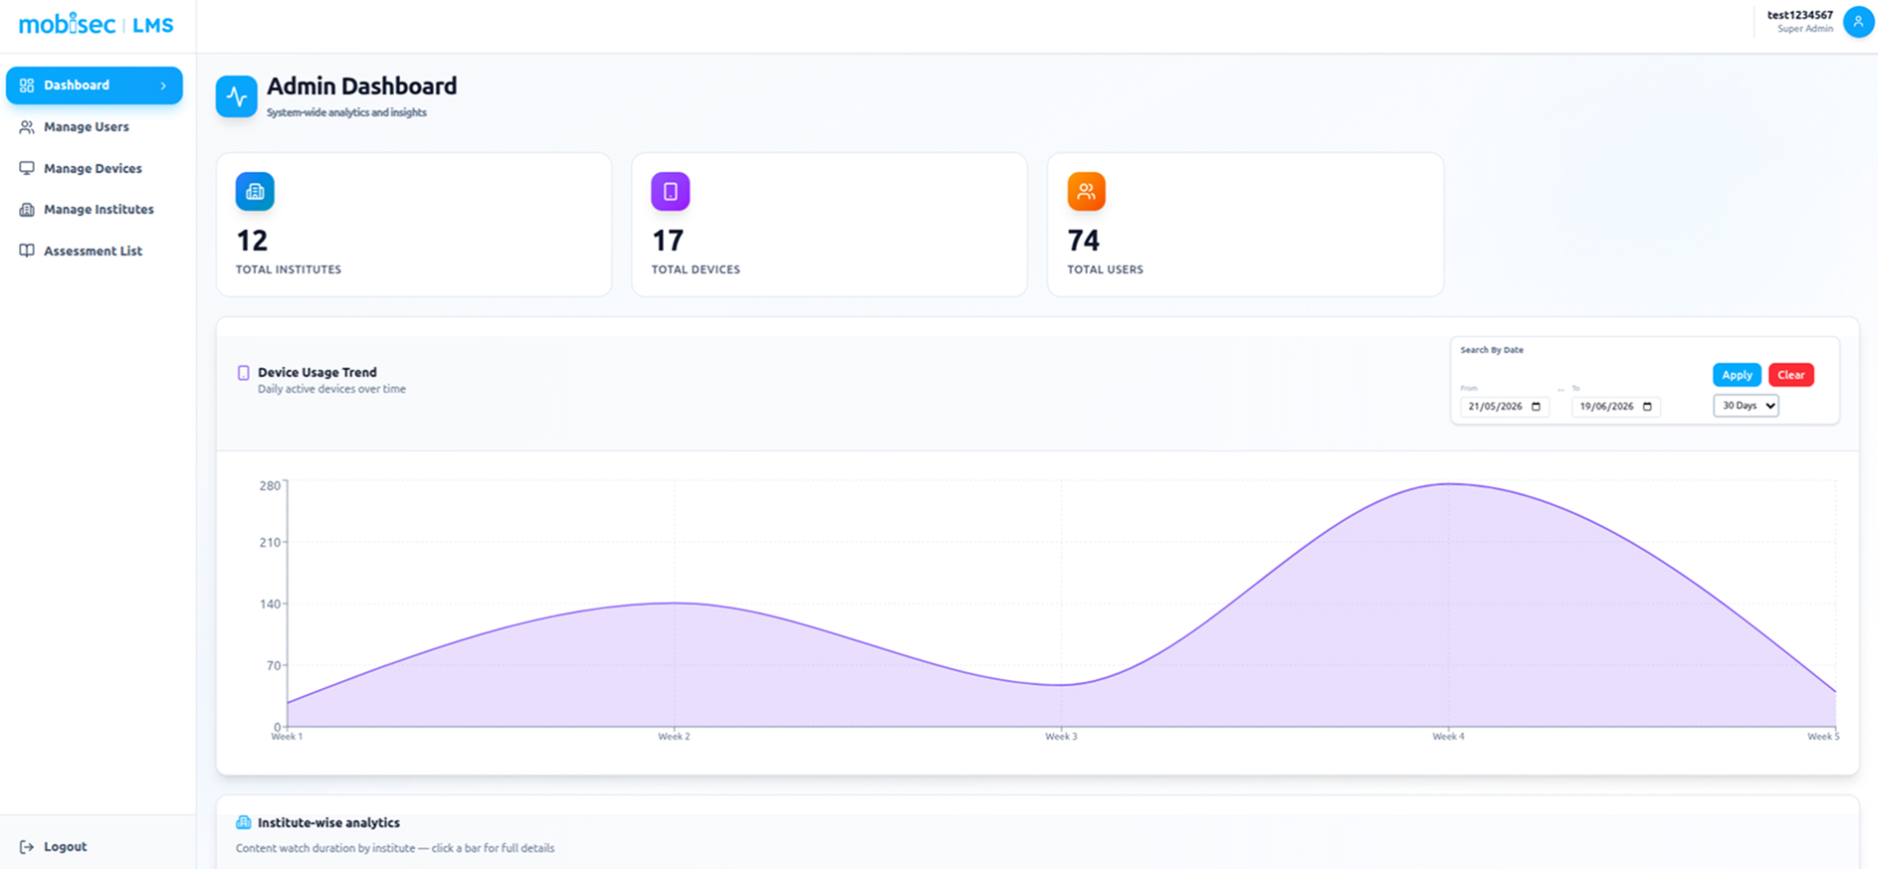
Task: Click the Total Devices tablet icon
Action: point(670,191)
